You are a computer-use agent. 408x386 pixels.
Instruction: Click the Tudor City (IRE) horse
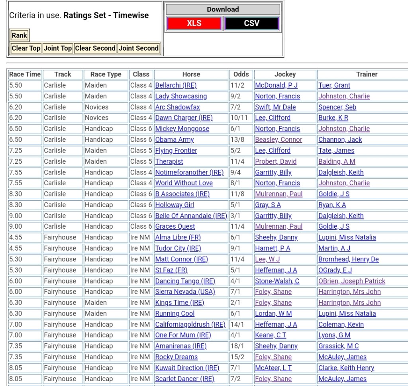[178, 248]
